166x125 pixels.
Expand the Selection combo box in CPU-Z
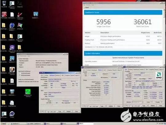coord(142,102)
